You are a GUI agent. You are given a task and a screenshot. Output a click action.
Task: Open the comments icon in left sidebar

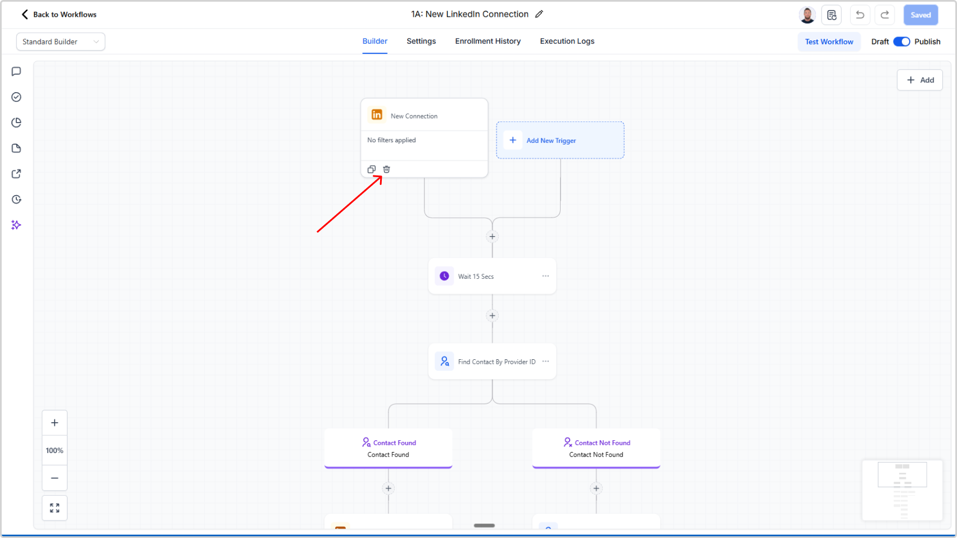coord(16,71)
